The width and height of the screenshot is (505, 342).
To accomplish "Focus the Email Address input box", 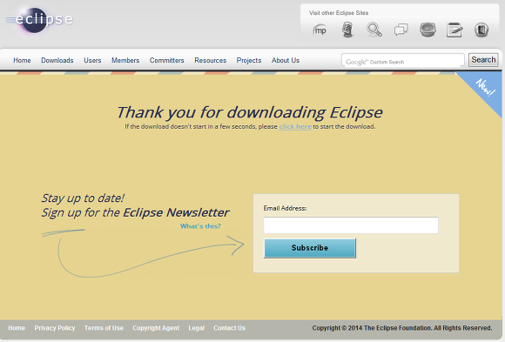I will pyautogui.click(x=351, y=225).
